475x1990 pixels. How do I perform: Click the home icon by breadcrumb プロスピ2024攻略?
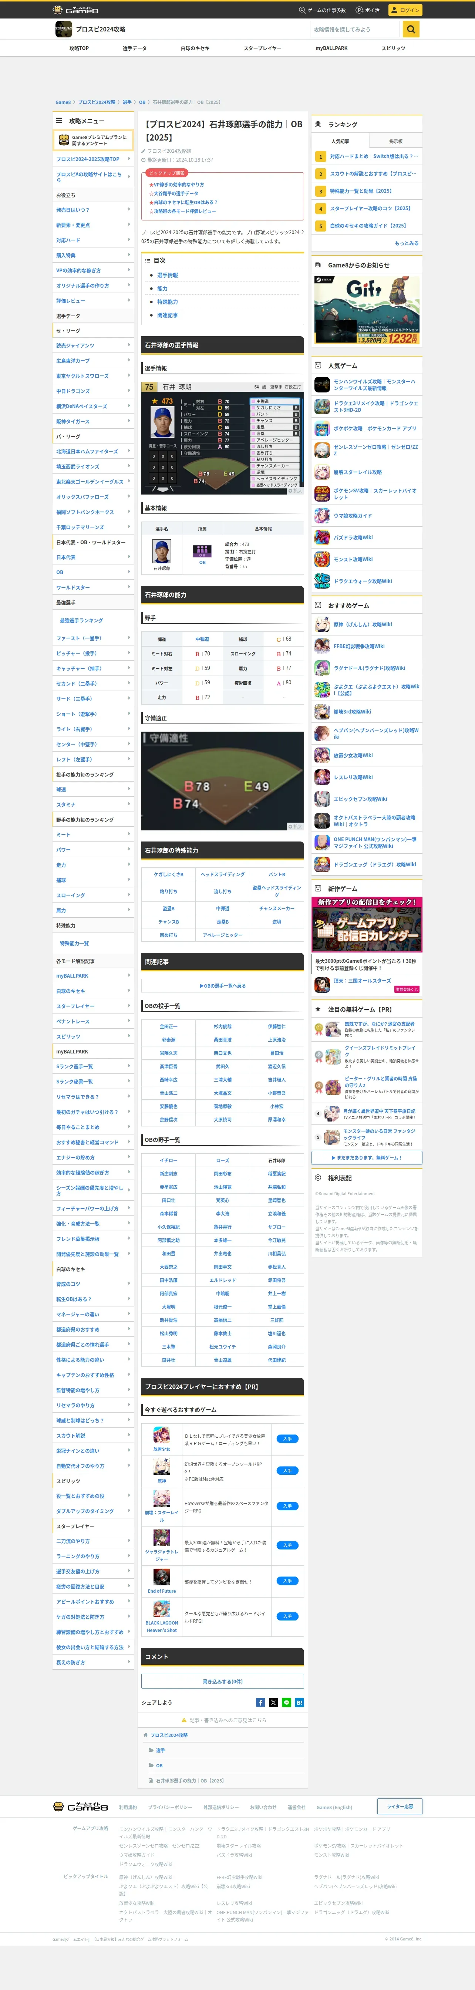pyautogui.click(x=146, y=1735)
